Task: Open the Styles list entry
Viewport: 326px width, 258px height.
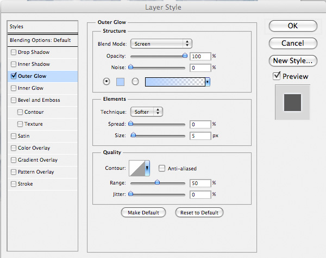Action: (x=42, y=27)
